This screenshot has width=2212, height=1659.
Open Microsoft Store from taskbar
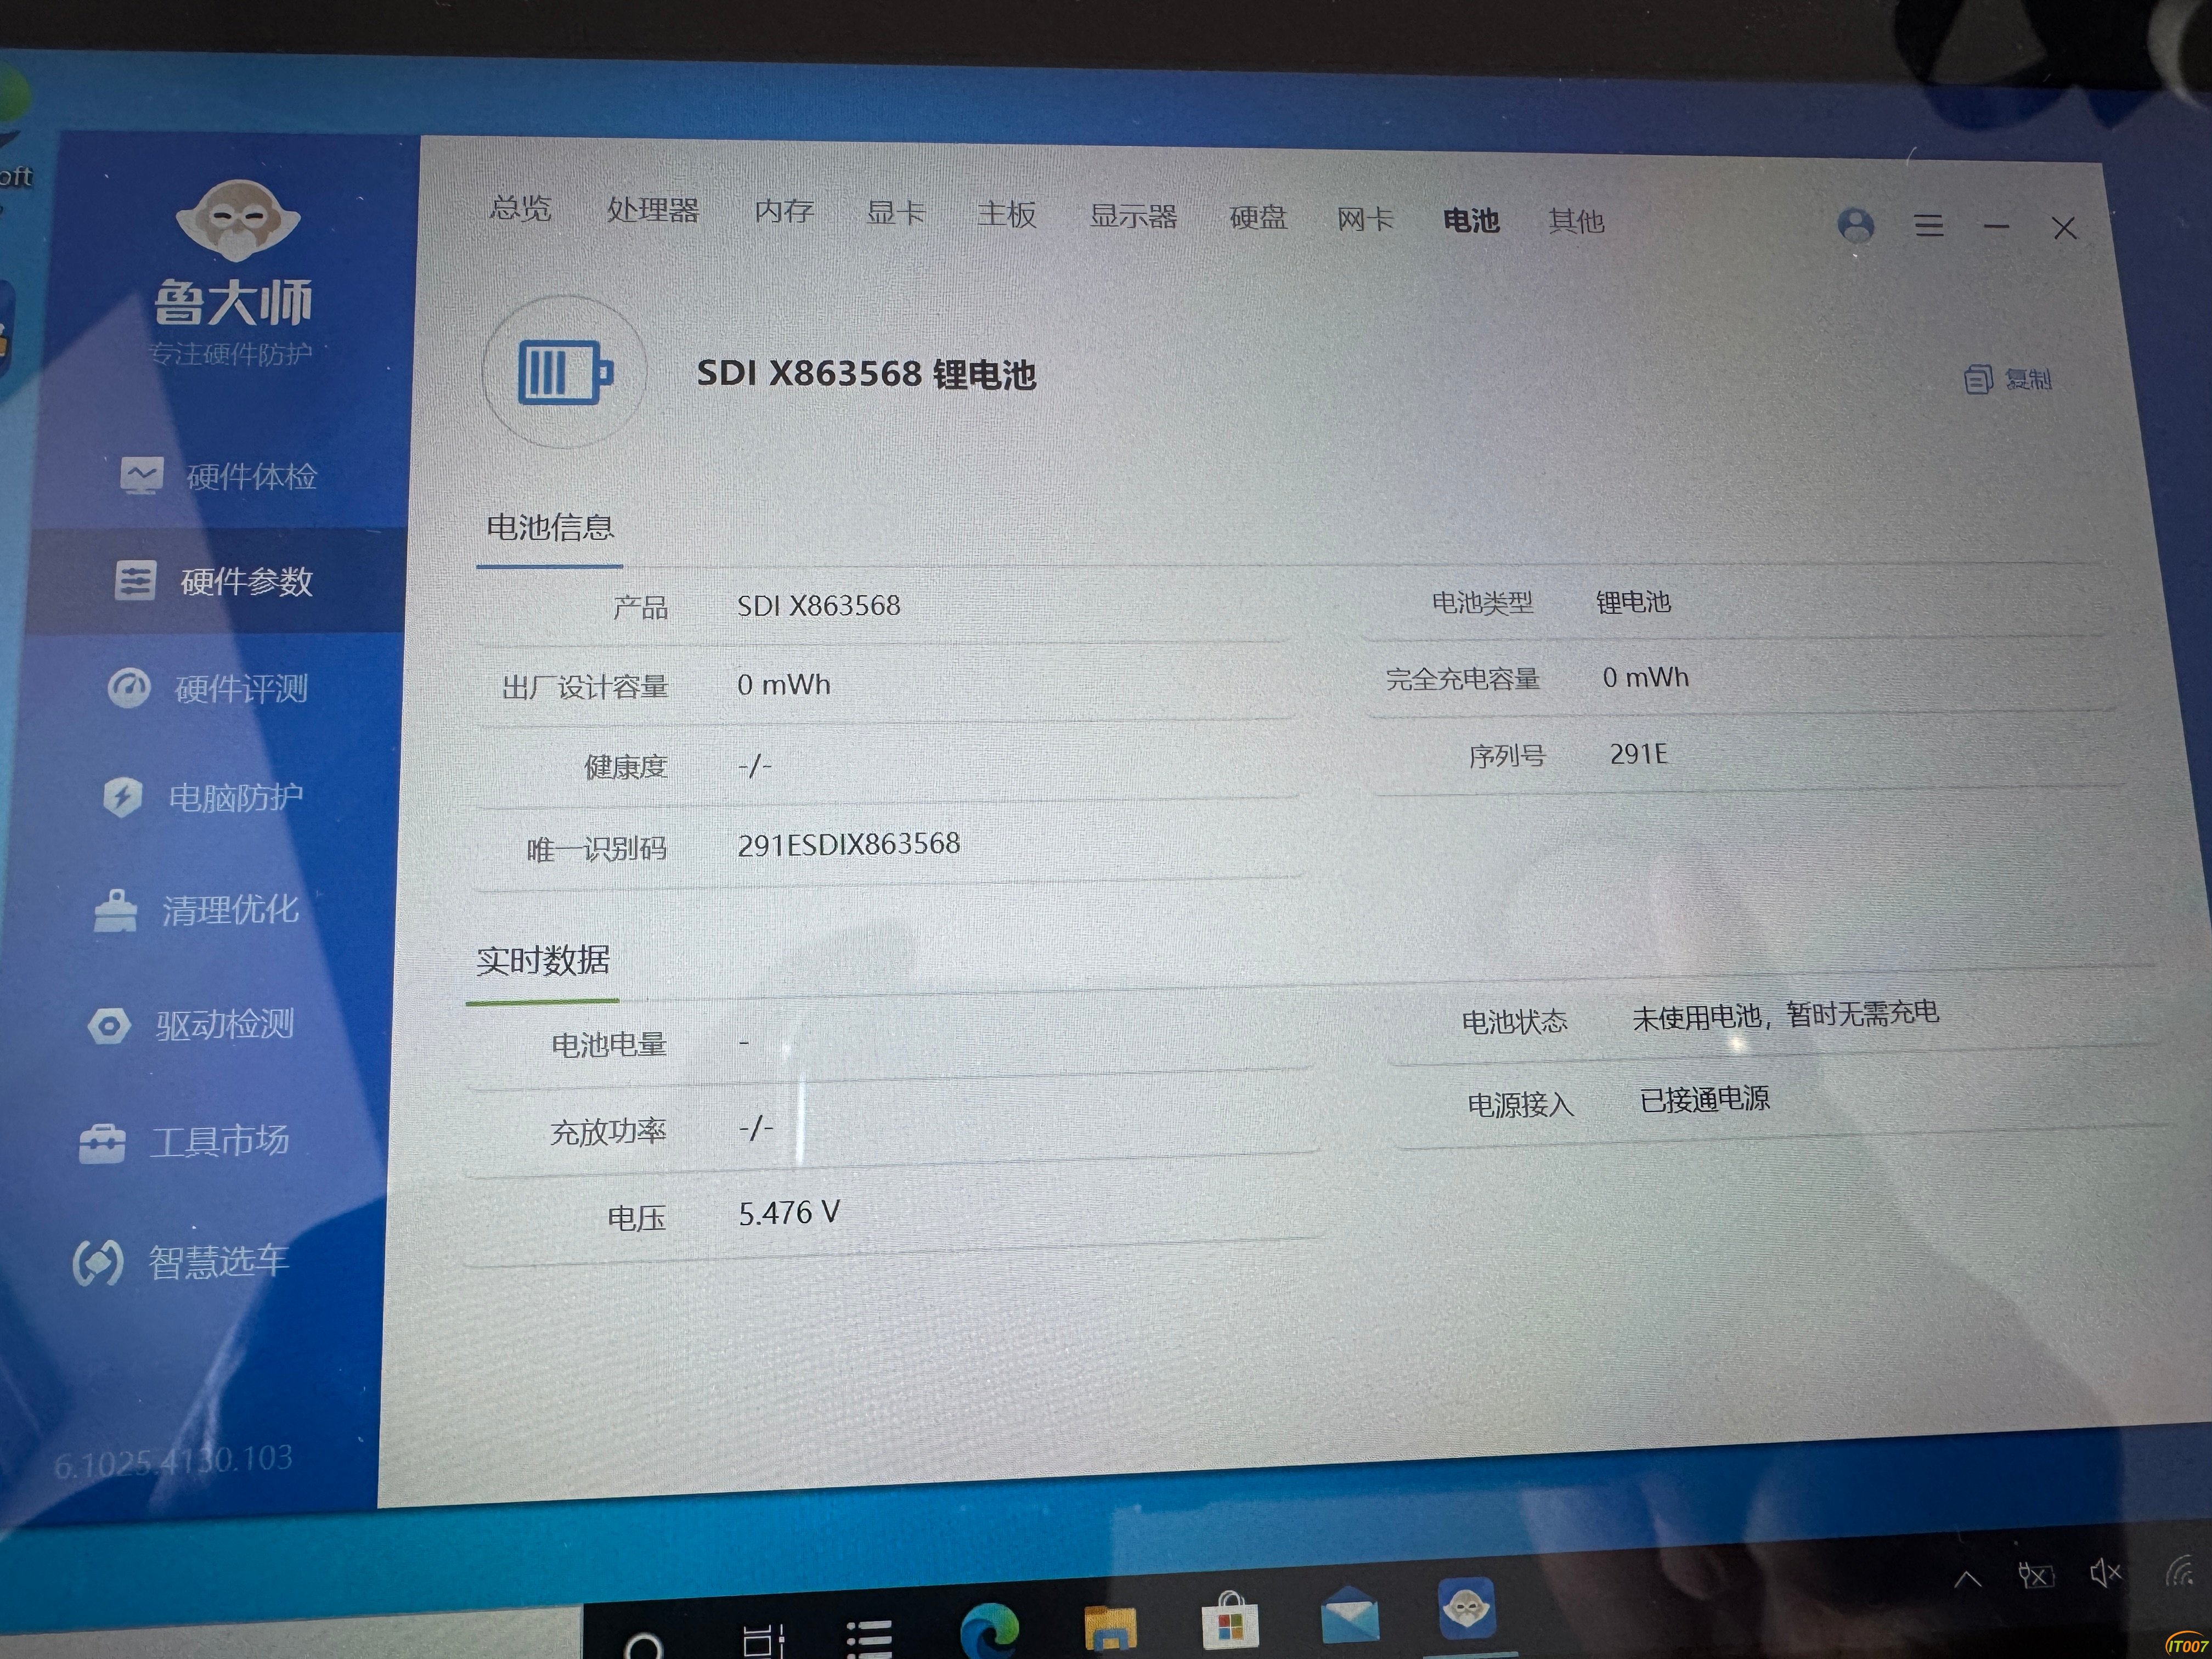(x=1230, y=1622)
